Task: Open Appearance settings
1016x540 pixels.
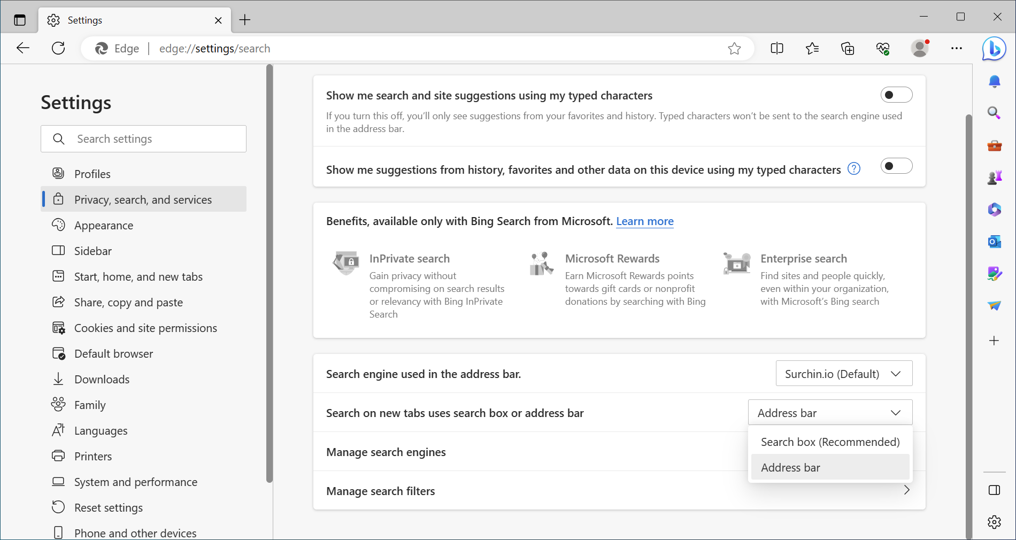Action: [x=143, y=225]
